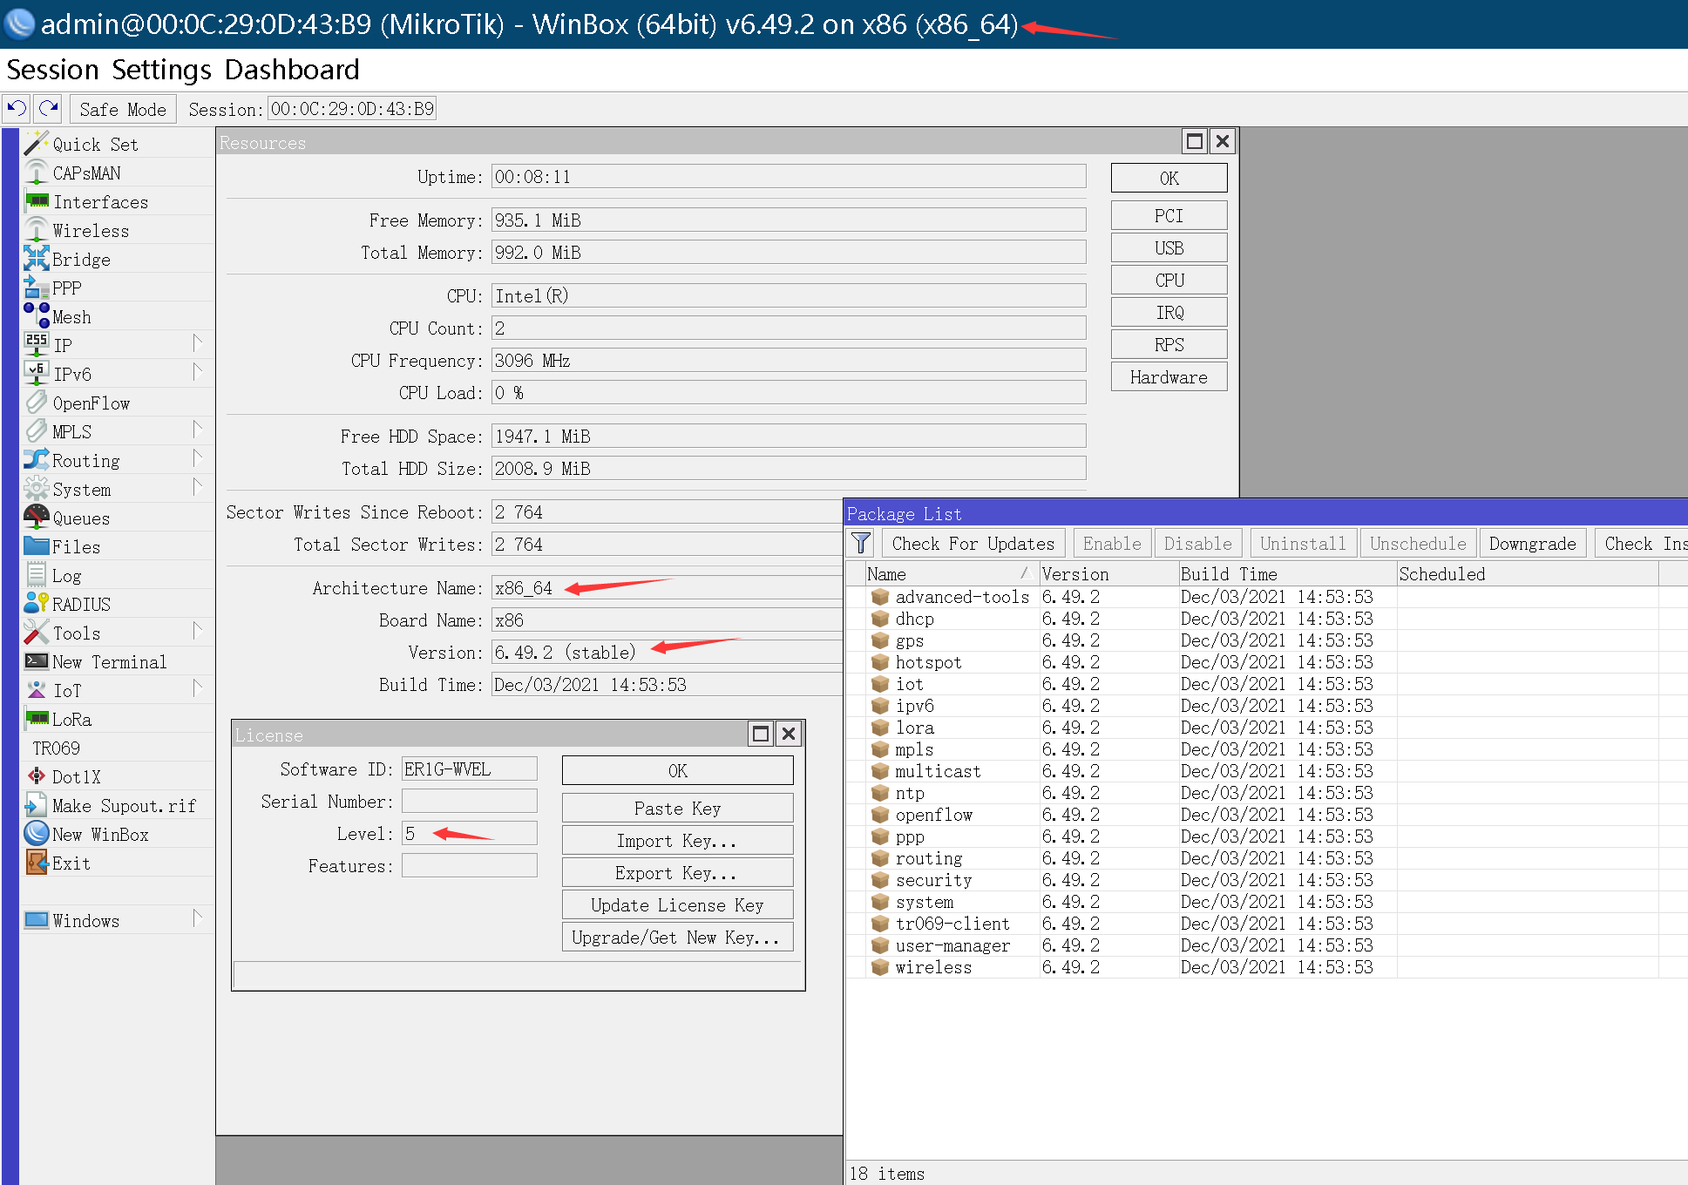This screenshot has height=1185, width=1688.
Task: Open the Files sidebar entry
Action: [76, 546]
